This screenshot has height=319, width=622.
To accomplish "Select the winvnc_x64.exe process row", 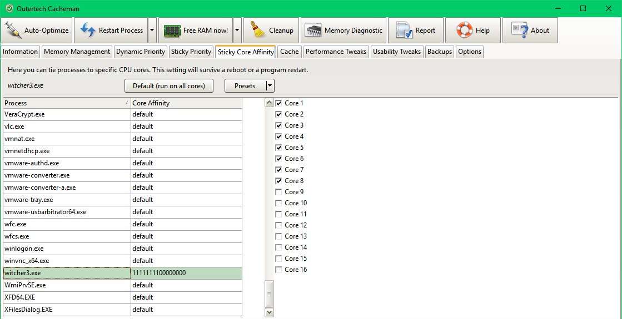I will [x=122, y=261].
